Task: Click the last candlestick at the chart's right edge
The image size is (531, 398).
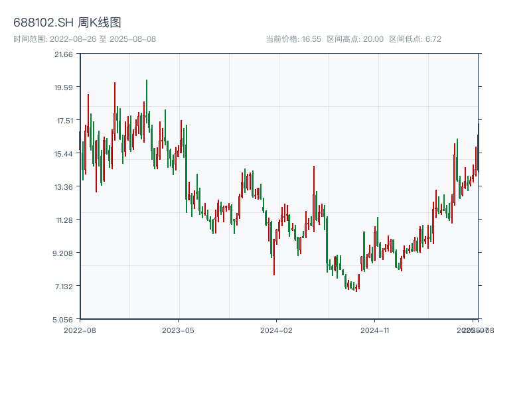Action: pos(479,148)
